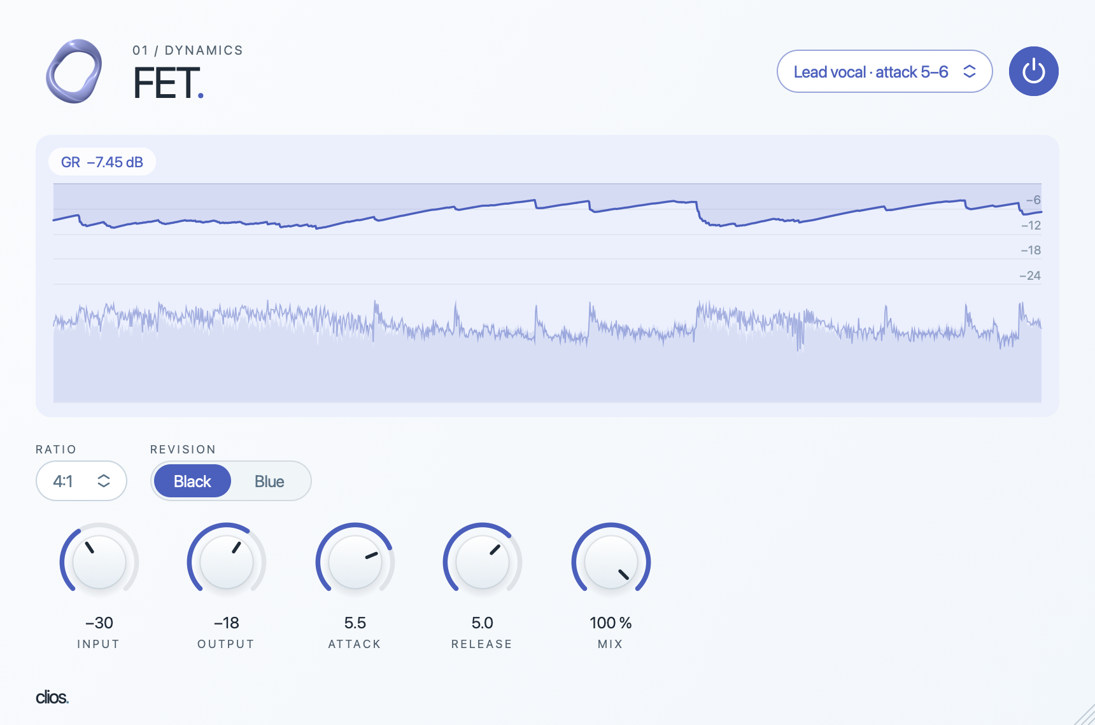Open the Lead vocal preset dropdown
This screenshot has width=1095, height=725.
[x=884, y=71]
